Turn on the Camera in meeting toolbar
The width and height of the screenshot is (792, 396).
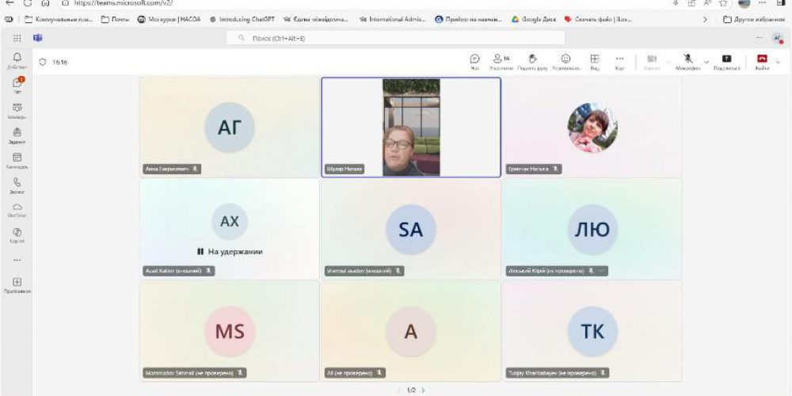[x=652, y=62]
